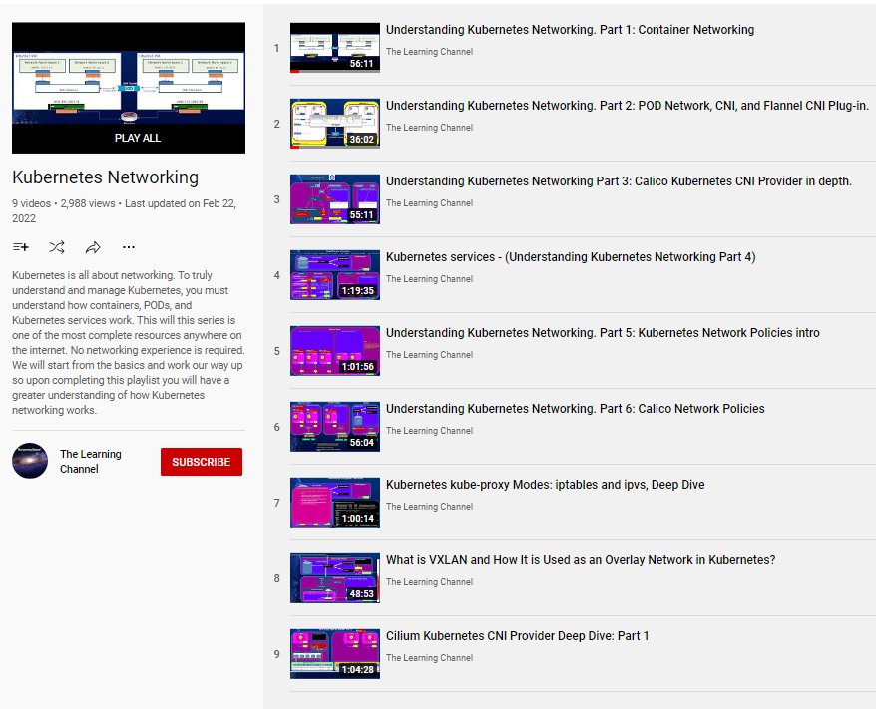This screenshot has width=876, height=709.
Task: Open Part 3 Calico CNI Provider title
Action: click(619, 181)
